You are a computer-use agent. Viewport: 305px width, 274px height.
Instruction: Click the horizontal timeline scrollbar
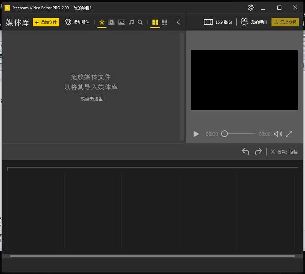pyautogui.click(x=152, y=256)
